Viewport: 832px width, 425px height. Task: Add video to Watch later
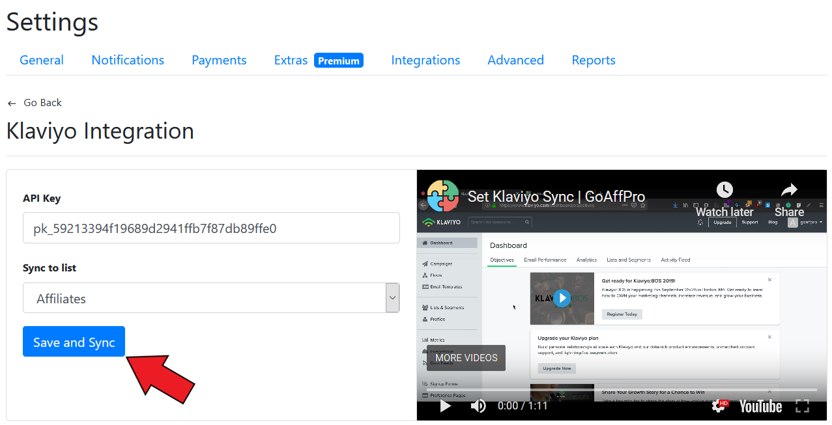(x=724, y=200)
